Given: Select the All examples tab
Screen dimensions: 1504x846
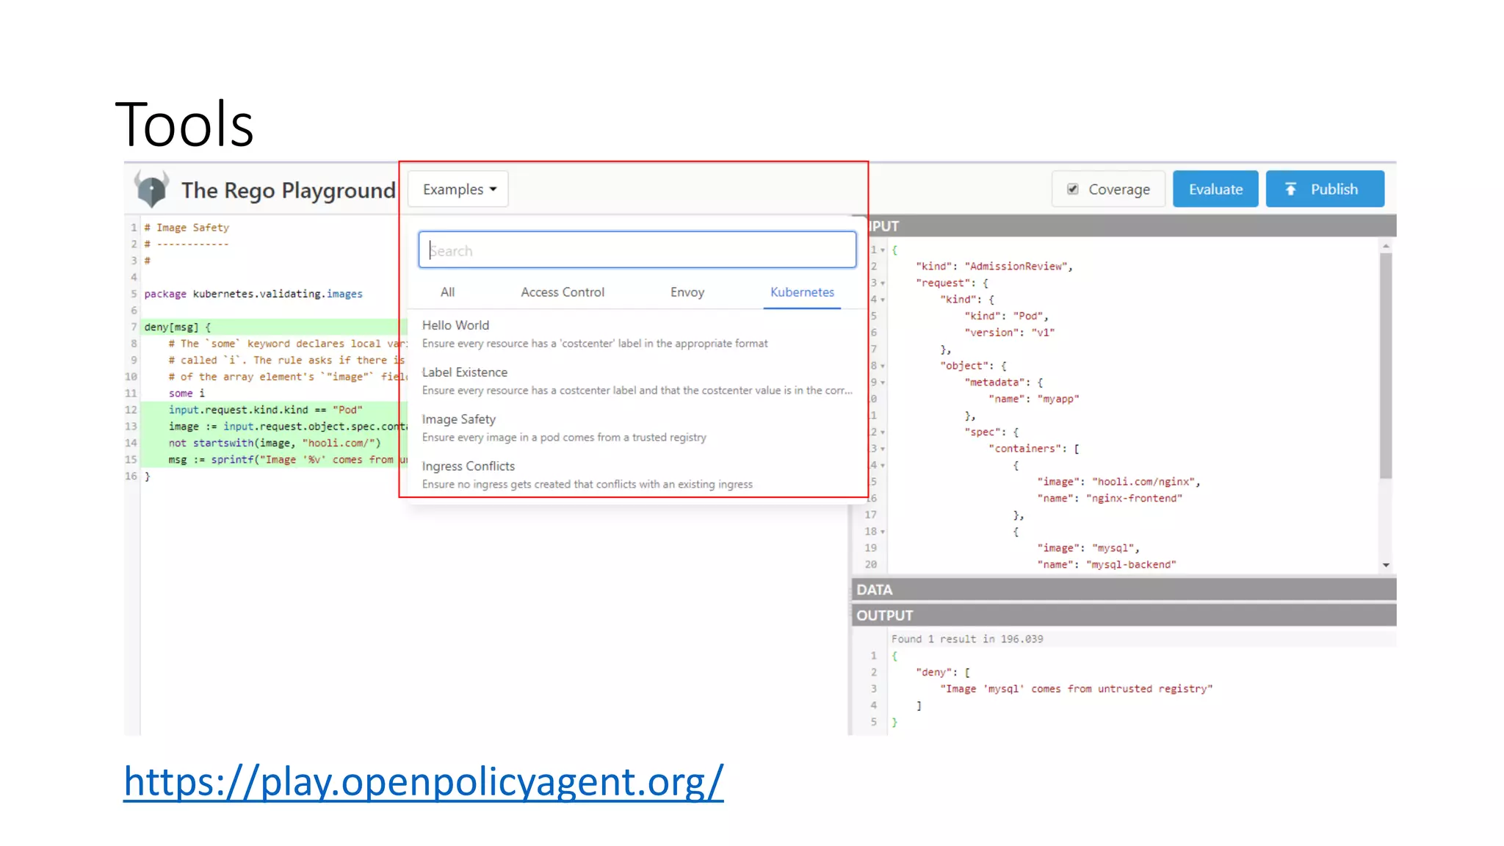Looking at the screenshot, I should (447, 292).
